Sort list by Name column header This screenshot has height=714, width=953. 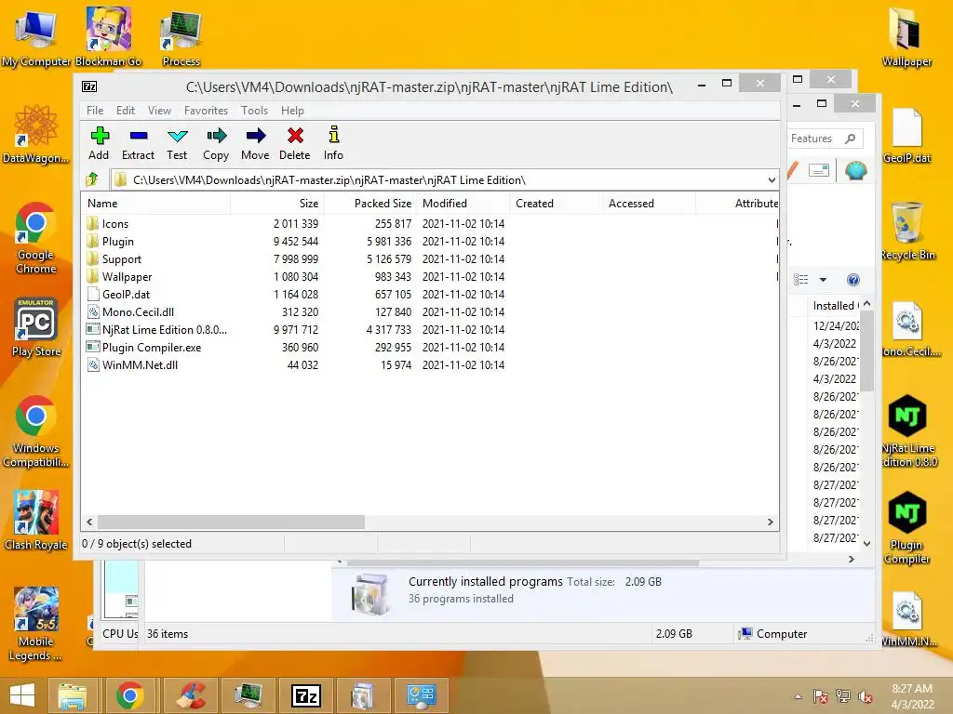tap(155, 204)
